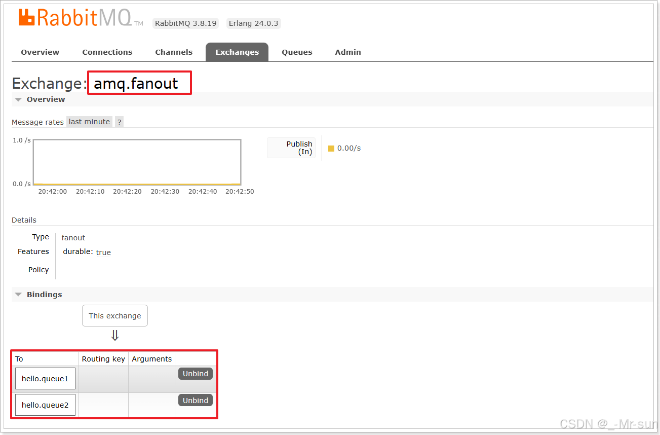This screenshot has width=660, height=435.
Task: Click the fanout type value
Action: pyautogui.click(x=73, y=238)
